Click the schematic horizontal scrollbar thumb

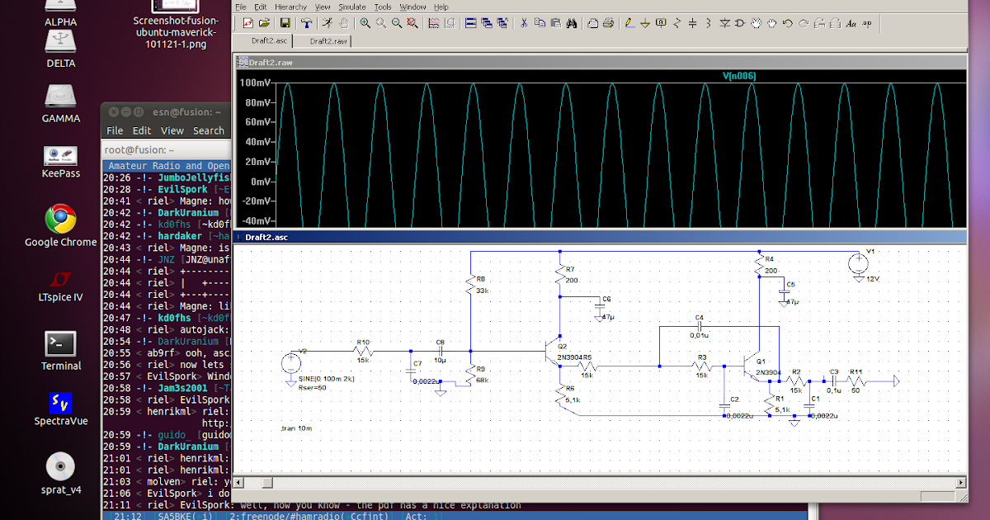[x=267, y=482]
